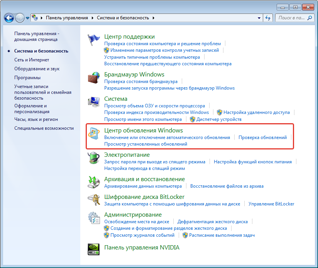
Task: Open the Брандмауэр Windows brick wall icon
Action: point(94,78)
